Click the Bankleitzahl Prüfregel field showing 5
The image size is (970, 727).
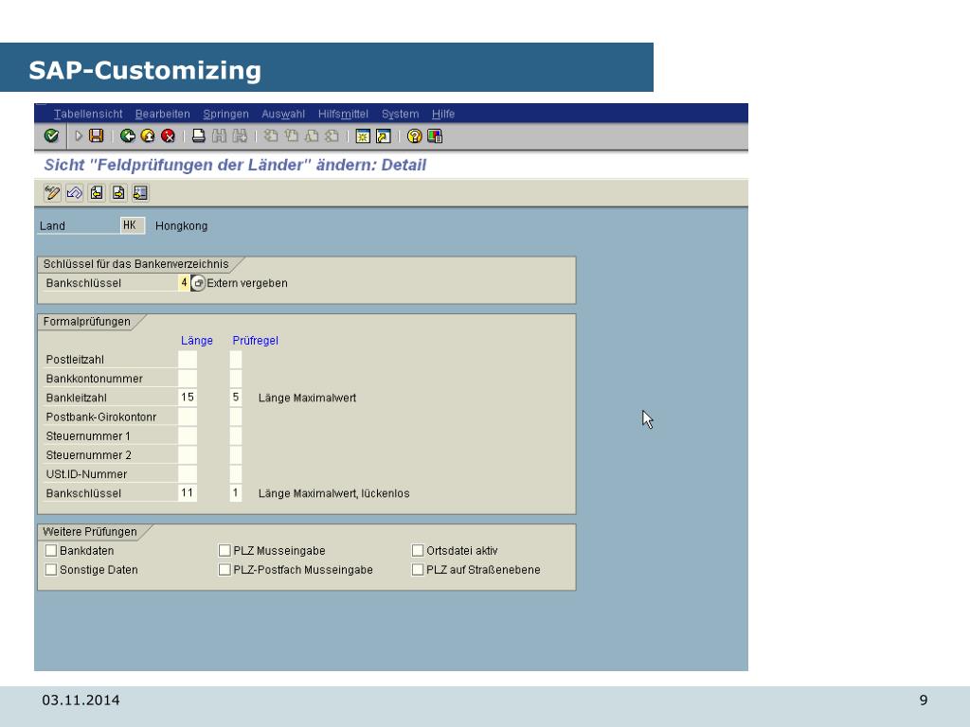coord(236,398)
